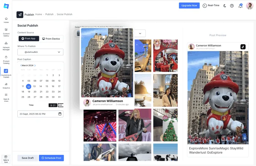This screenshot has height=166, width=256.
Task: Click the Real-Time clock option
Action: click(211, 6)
